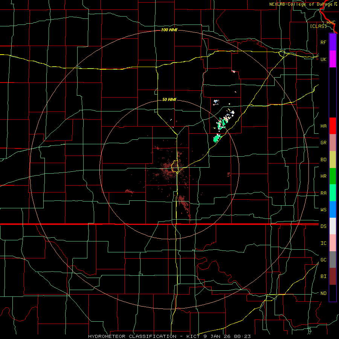Viewport: 339px width, 339px height.
Task: Select the ND legend label
Action: coord(323,293)
